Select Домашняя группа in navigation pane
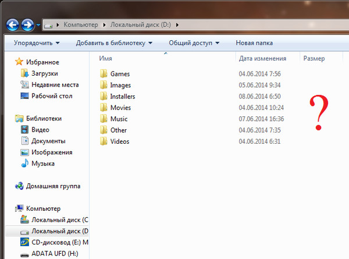 pyautogui.click(x=53, y=186)
